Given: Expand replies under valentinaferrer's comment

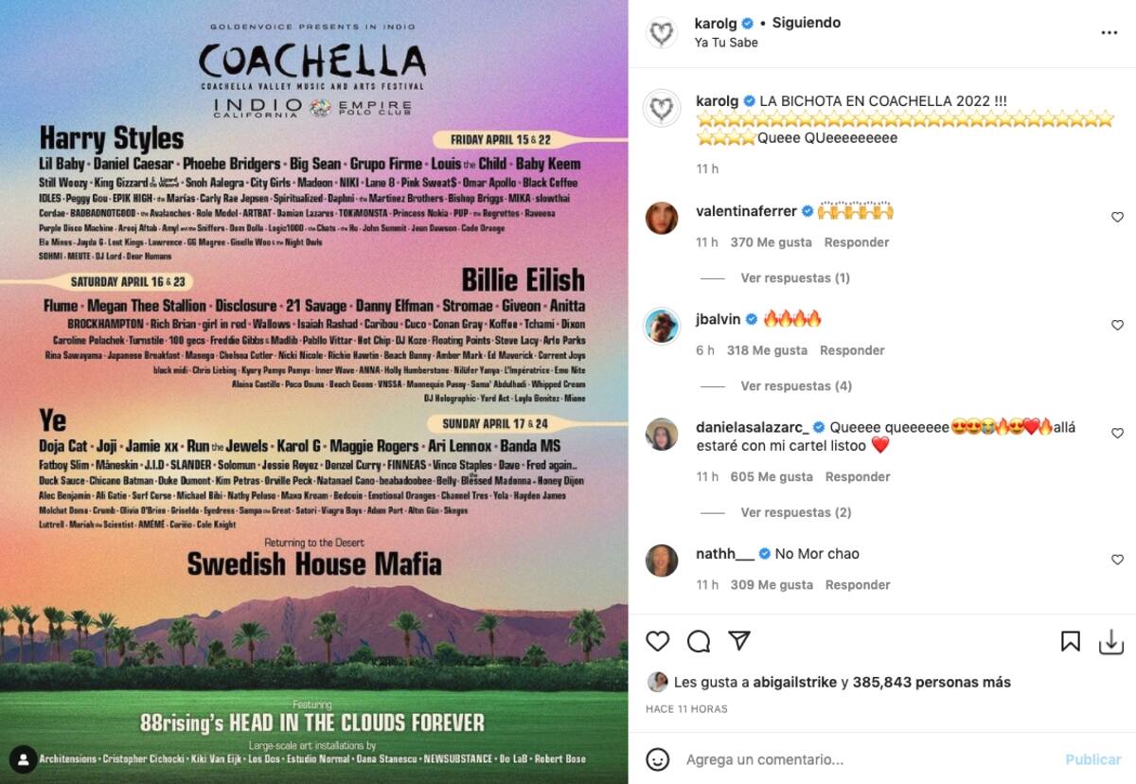Looking at the screenshot, I should pos(794,278).
